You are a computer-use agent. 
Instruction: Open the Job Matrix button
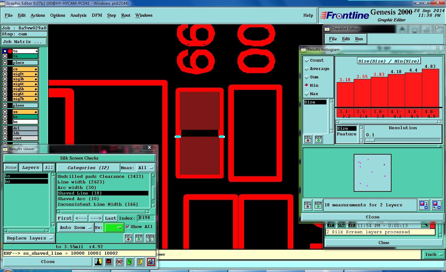pos(24,42)
